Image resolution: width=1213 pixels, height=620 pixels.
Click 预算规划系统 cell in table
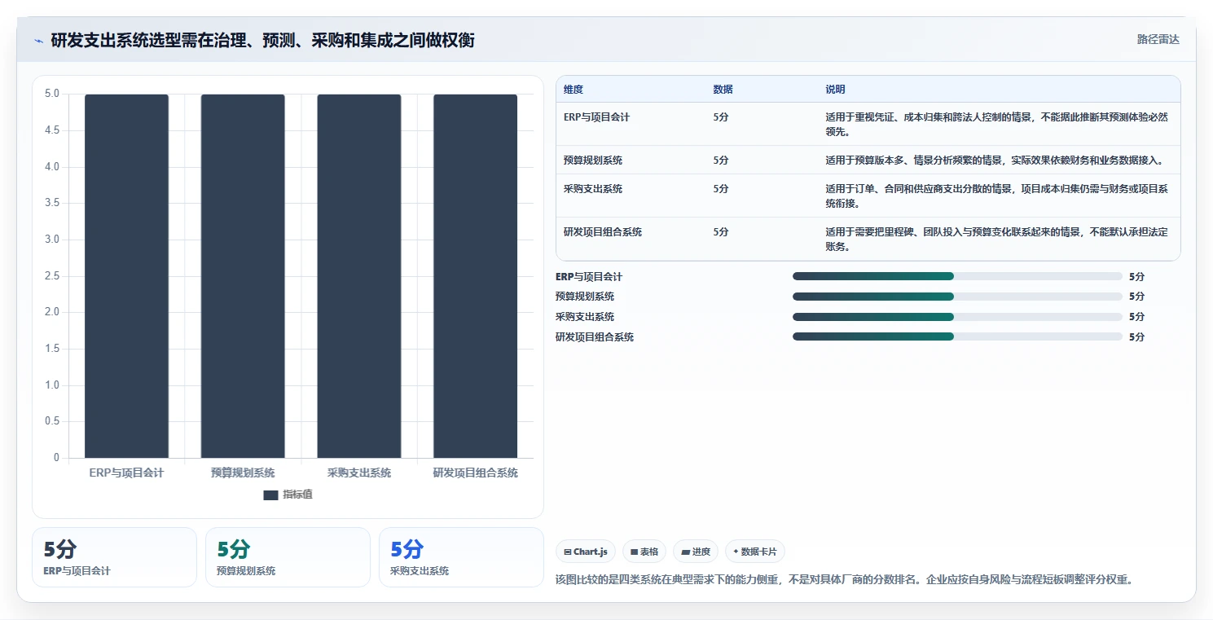click(x=593, y=160)
